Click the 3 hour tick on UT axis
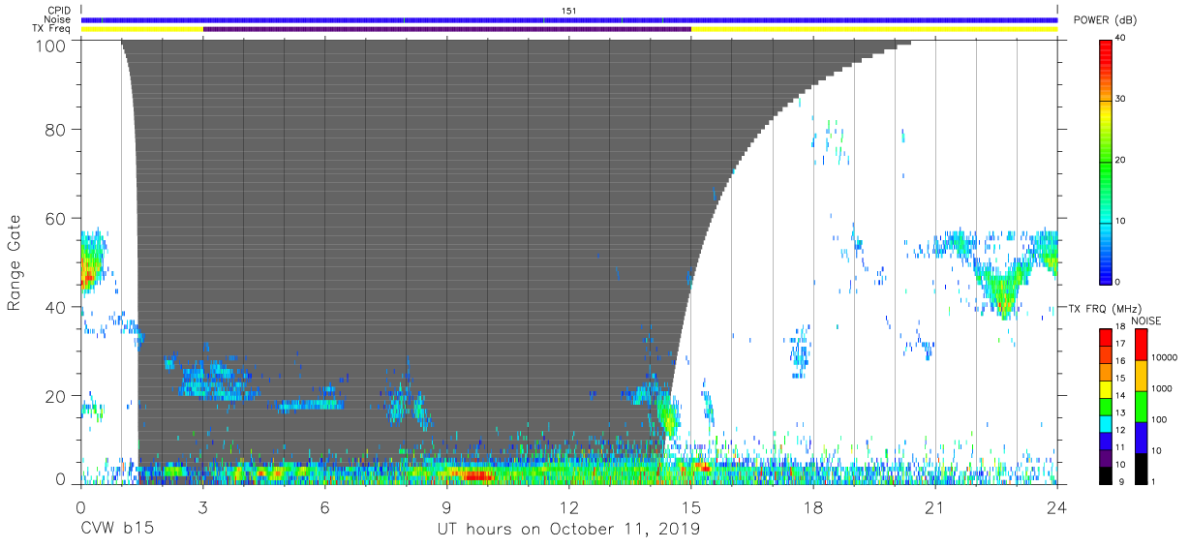This screenshot has width=1189, height=549. pos(202,506)
